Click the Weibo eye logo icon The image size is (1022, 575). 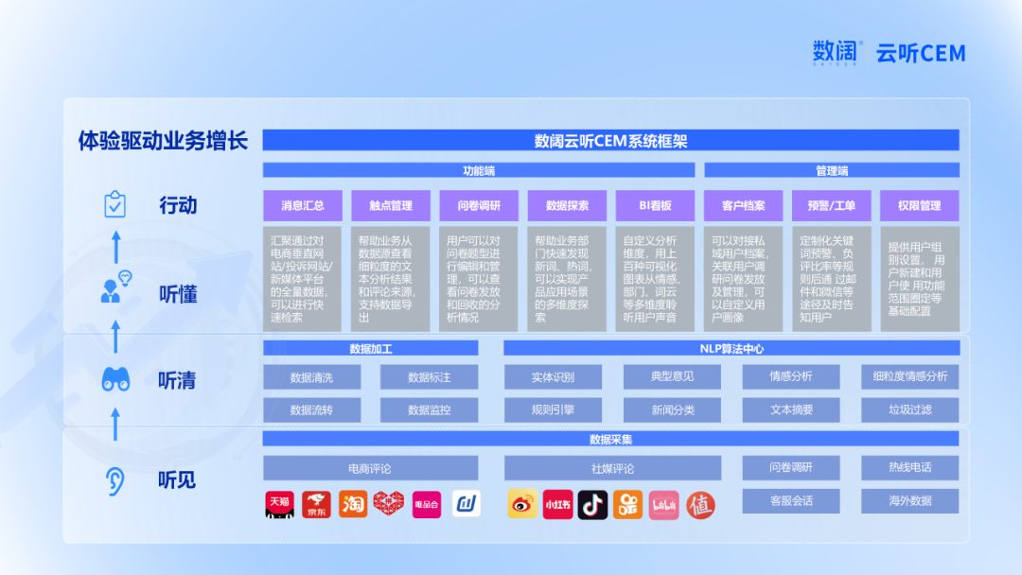522,505
